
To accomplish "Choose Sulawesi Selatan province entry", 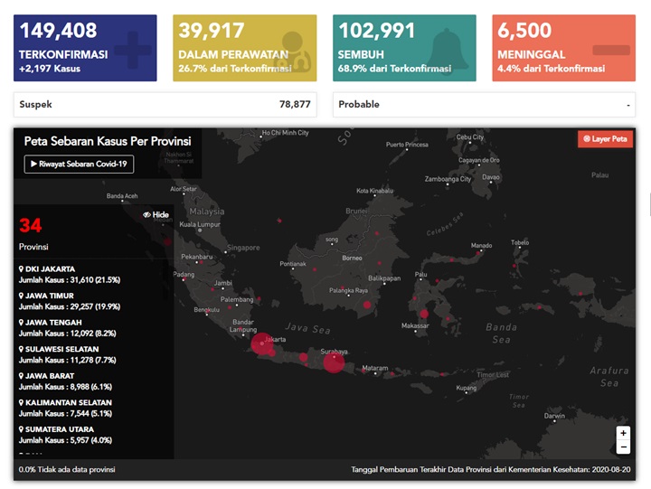I will coord(62,349).
